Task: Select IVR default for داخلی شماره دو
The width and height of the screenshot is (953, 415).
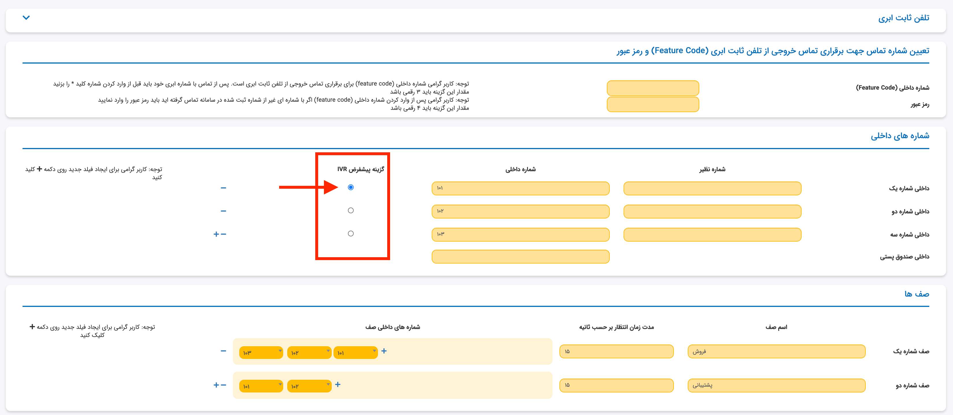Action: 351,210
